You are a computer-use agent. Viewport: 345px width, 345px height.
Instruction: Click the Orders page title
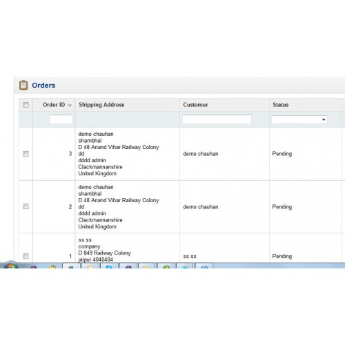(x=43, y=86)
